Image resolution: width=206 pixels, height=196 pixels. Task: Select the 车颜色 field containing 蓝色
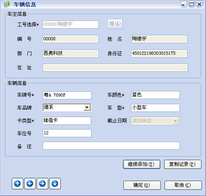155,95
